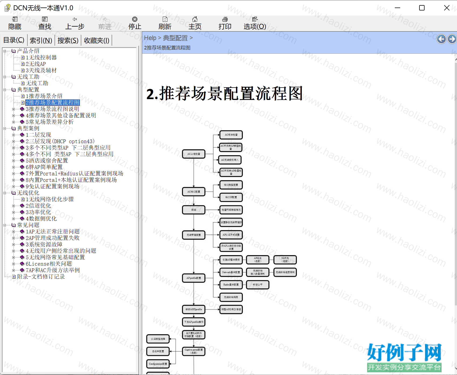Image resolution: width=457 pixels, height=375 pixels.
Task: Expand the 2三层发现(DHCP option43) node
Action: click(x=13, y=141)
